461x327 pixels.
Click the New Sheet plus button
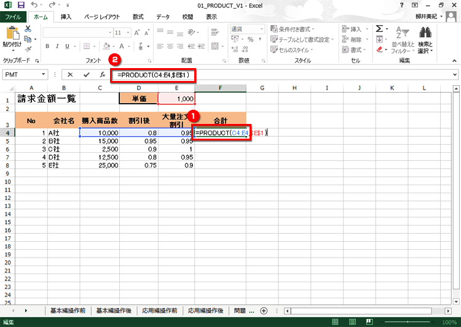click(264, 311)
